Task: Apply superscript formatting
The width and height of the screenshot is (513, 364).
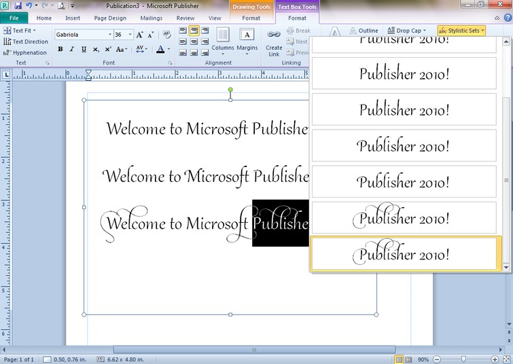Action: 107,50
